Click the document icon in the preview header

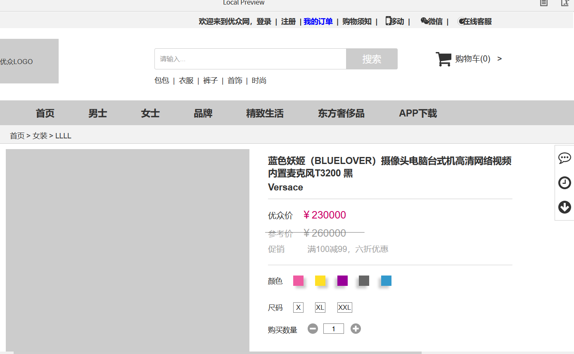pyautogui.click(x=544, y=3)
